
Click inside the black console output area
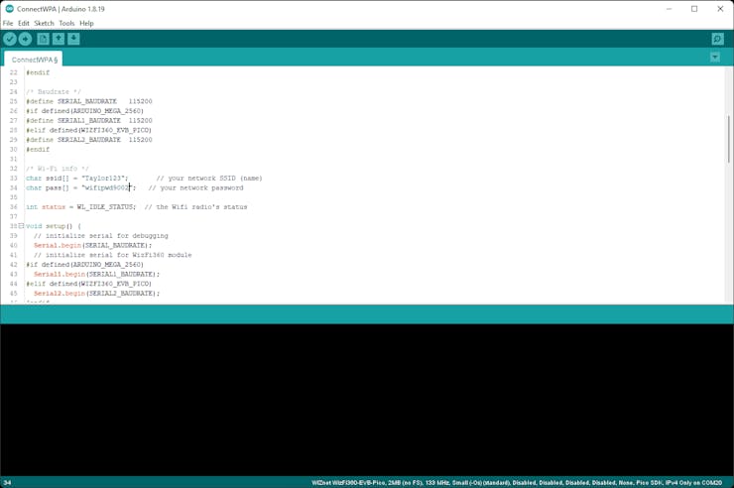(367, 400)
